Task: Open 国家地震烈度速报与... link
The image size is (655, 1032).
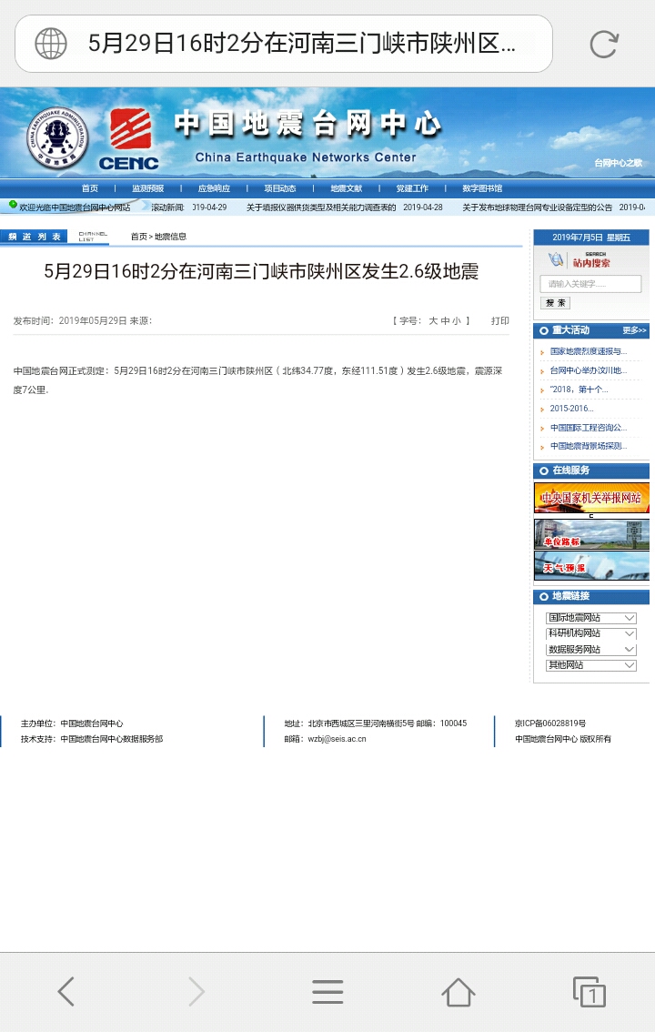Action: pos(589,351)
